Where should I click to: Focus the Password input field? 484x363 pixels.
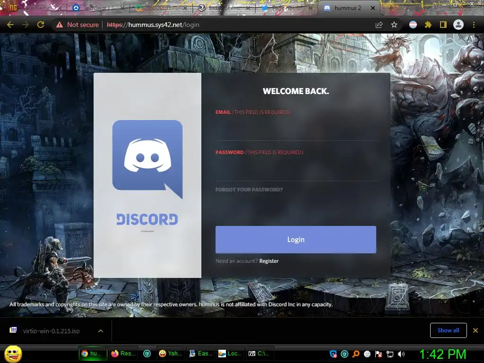(x=296, y=169)
